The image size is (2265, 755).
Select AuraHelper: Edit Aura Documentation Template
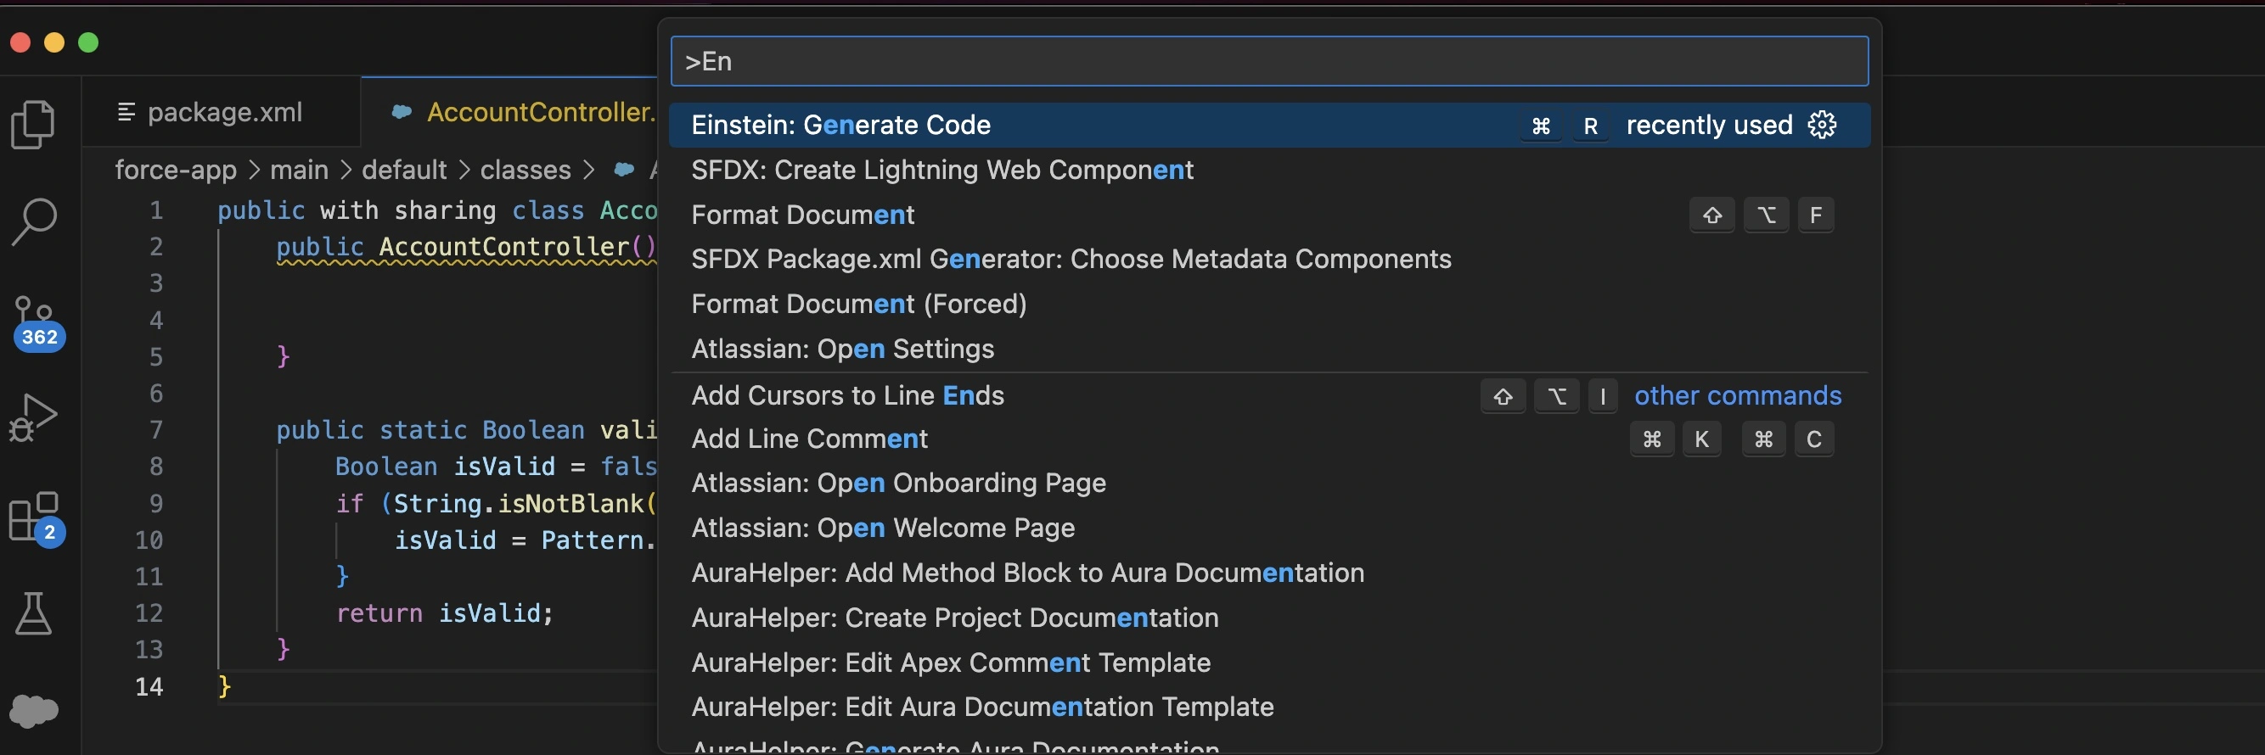click(x=1269, y=707)
